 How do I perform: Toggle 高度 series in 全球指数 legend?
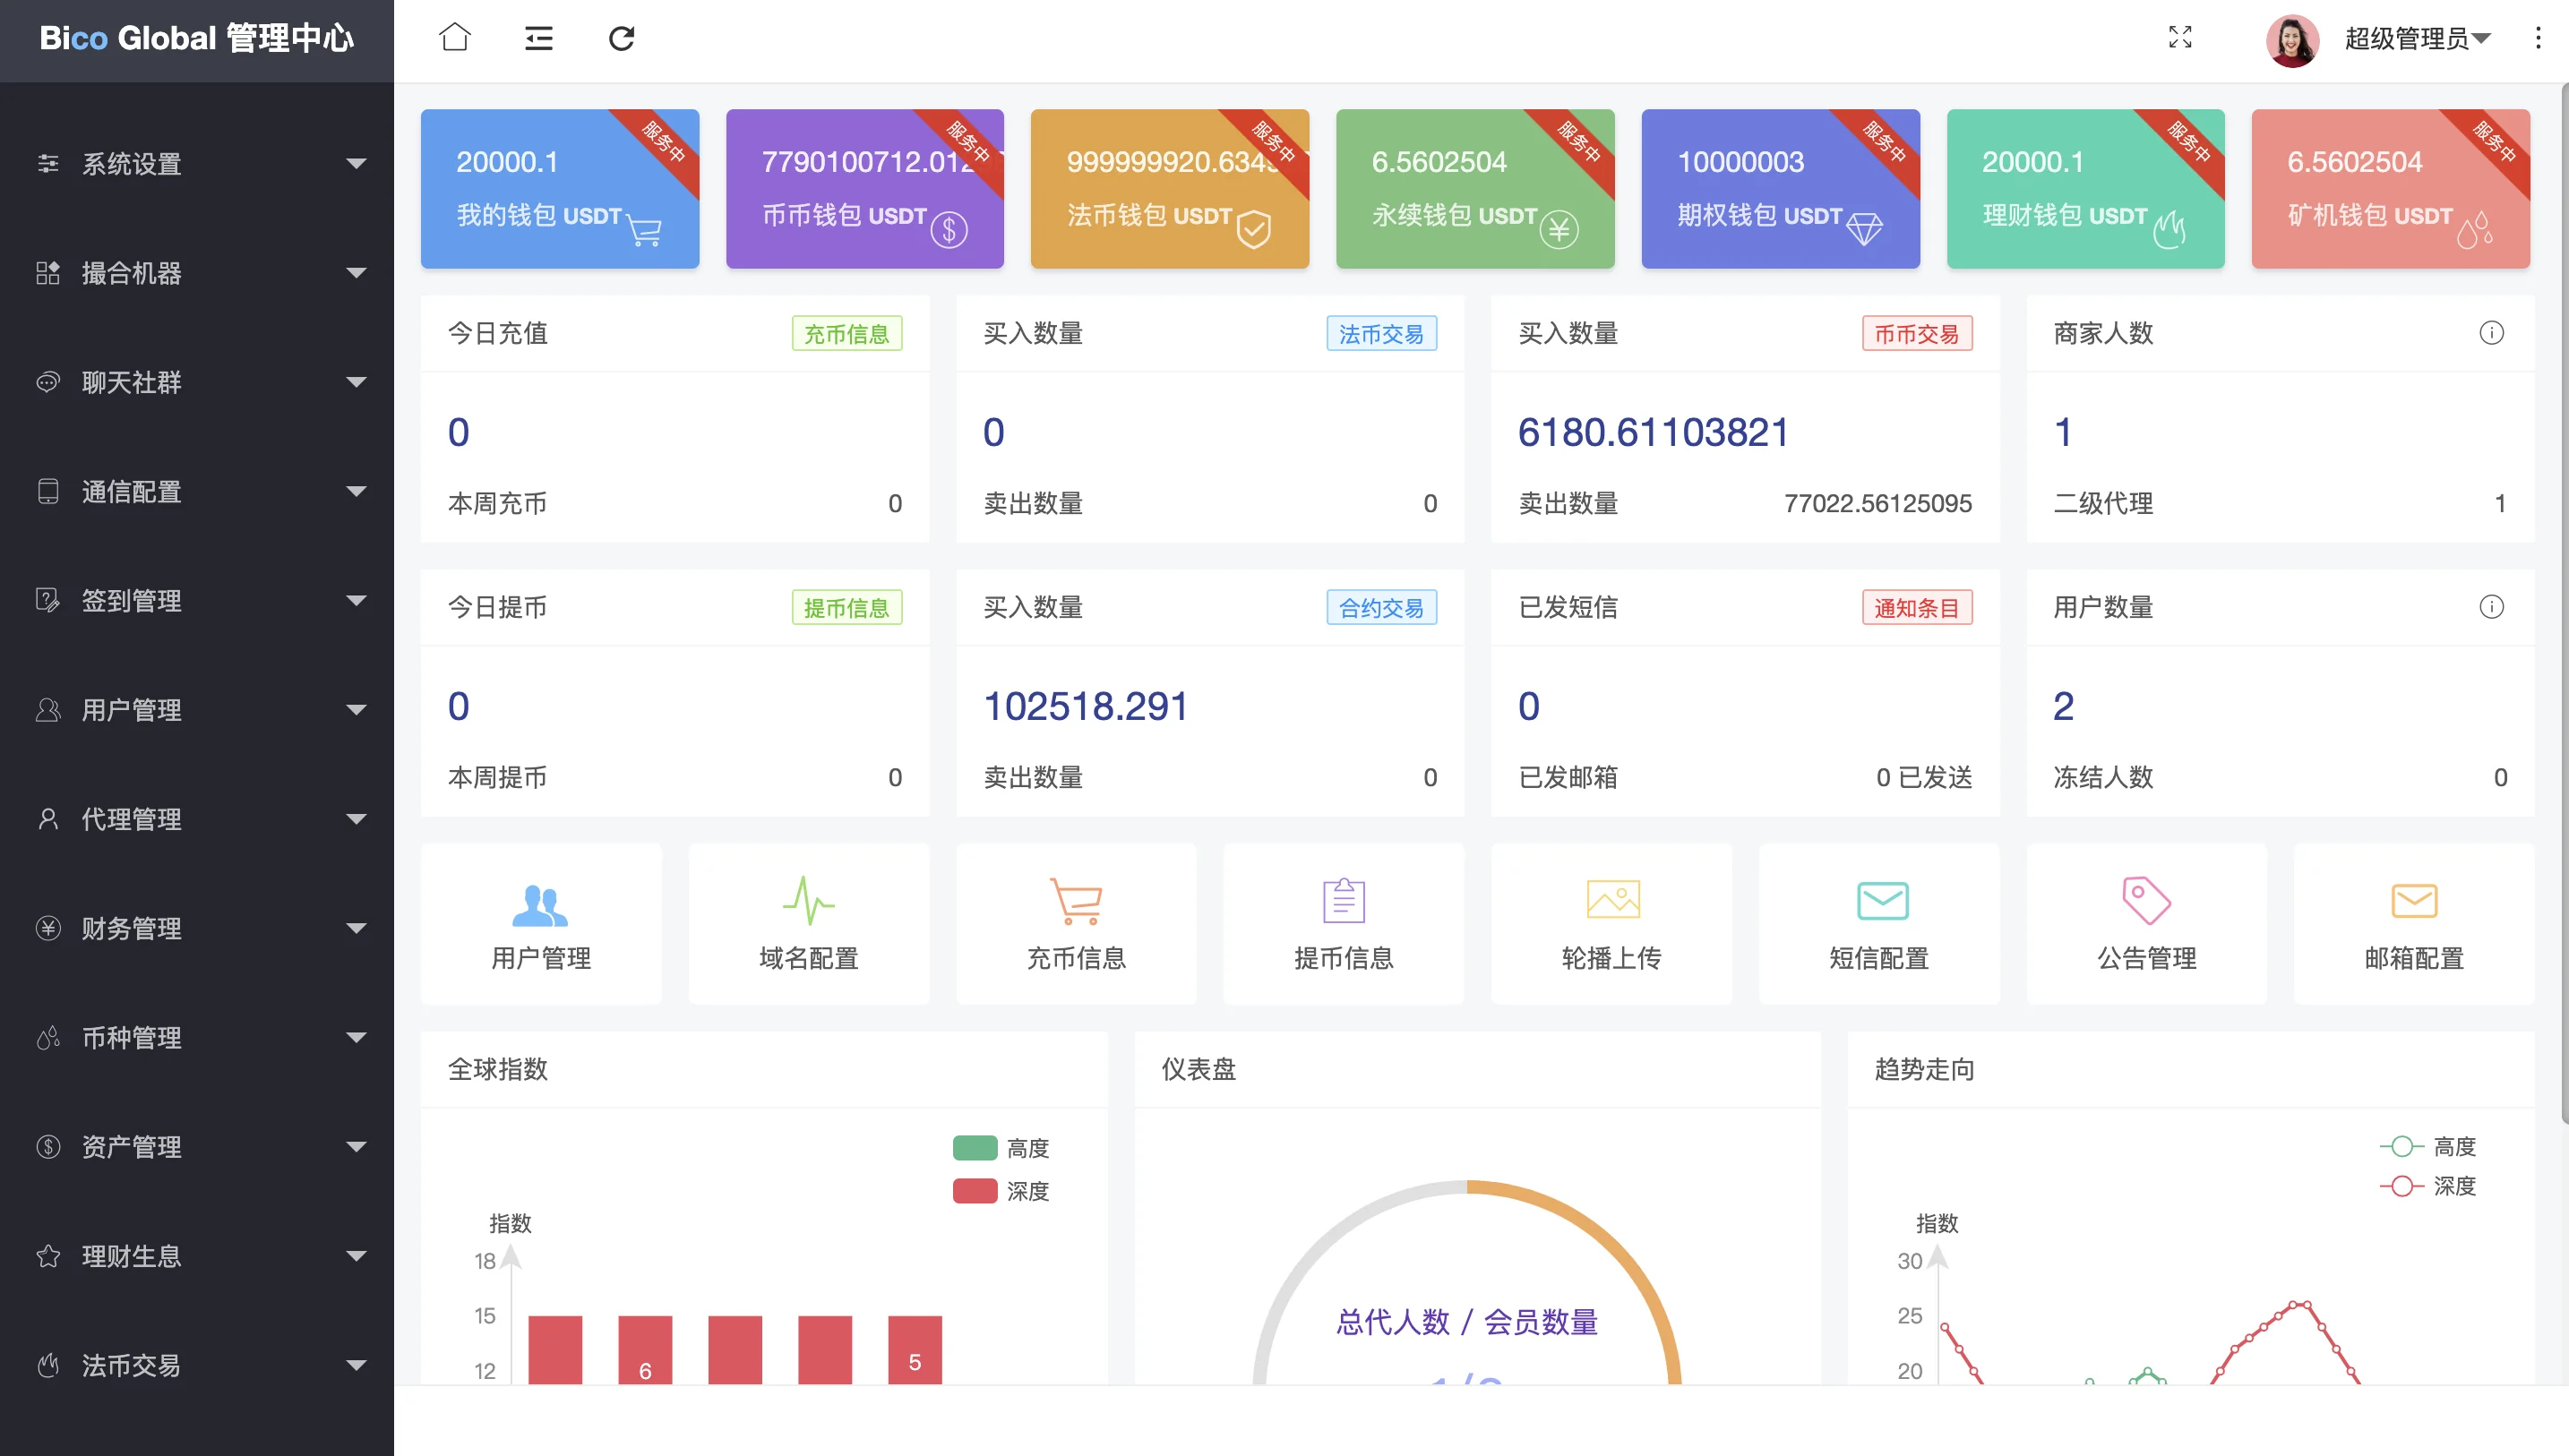[1001, 1148]
